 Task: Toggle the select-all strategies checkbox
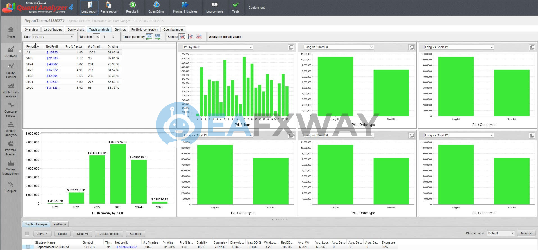click(x=27, y=233)
